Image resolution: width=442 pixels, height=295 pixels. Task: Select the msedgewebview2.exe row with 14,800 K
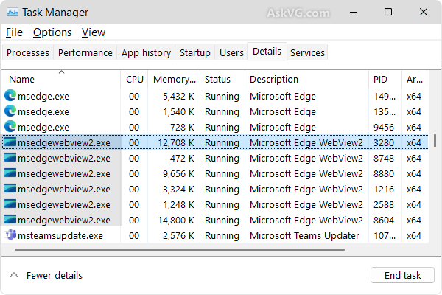[215, 221]
